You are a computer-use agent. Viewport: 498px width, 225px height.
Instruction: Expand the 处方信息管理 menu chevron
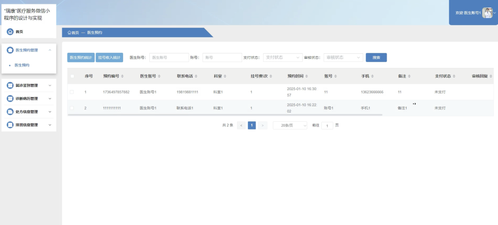tap(50, 112)
